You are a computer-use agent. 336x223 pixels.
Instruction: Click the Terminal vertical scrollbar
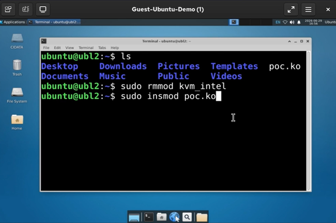click(x=309, y=121)
